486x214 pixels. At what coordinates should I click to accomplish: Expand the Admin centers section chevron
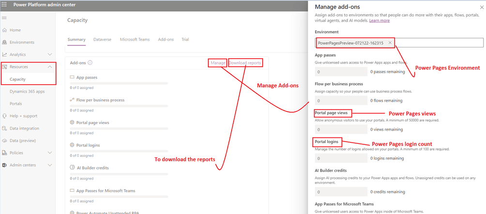pos(50,165)
